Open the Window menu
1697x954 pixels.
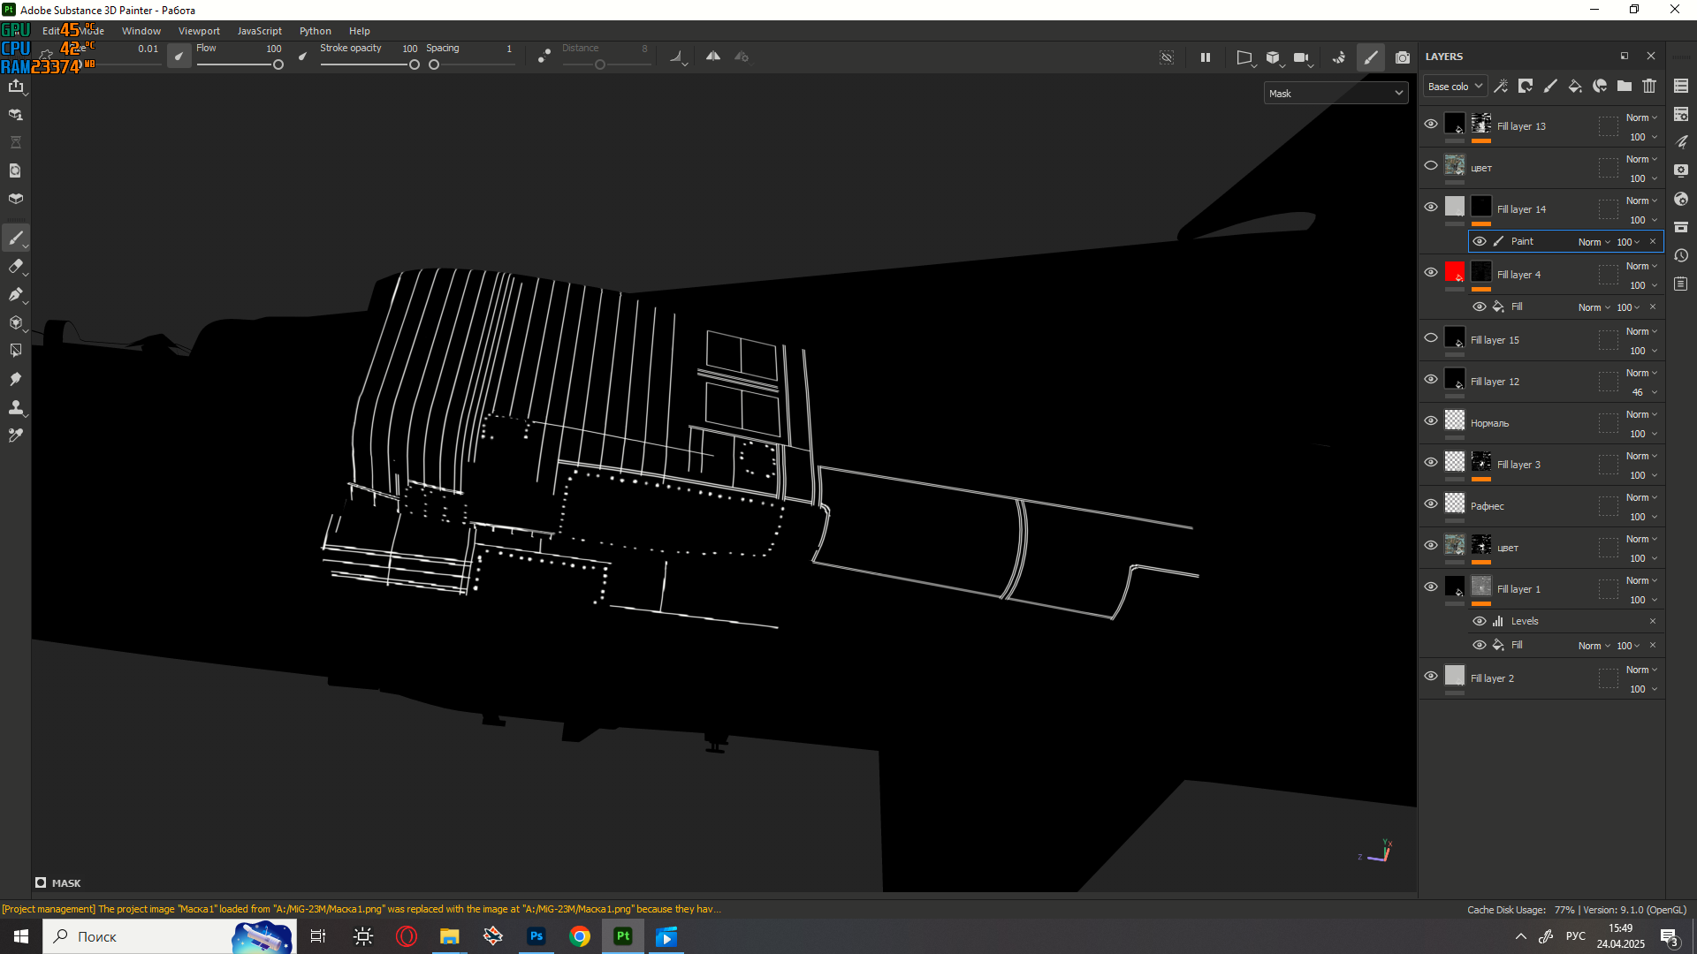click(x=141, y=31)
